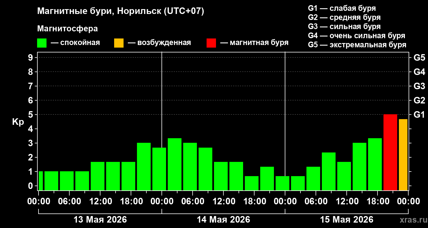This screenshot has width=428, height=228.
Task: Click the green 'спокойная' legend swatch
Action: [x=42, y=43]
